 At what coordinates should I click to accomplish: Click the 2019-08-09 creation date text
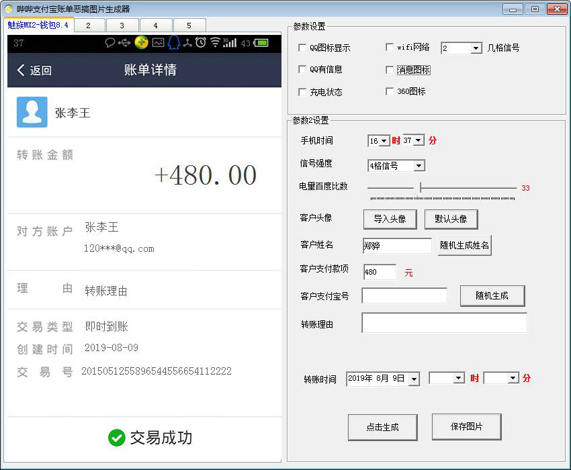point(112,348)
